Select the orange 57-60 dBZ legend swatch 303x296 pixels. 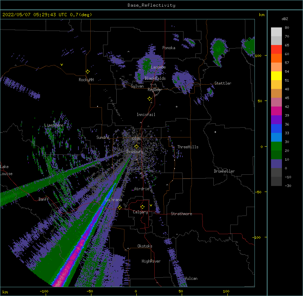pyautogui.click(x=276, y=58)
